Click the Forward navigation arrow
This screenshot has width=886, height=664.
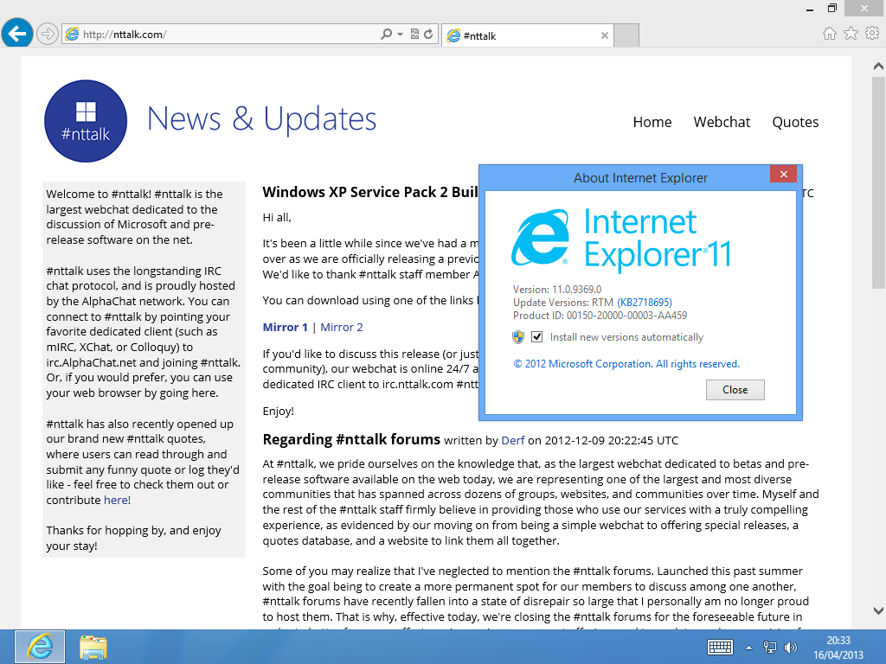point(48,34)
